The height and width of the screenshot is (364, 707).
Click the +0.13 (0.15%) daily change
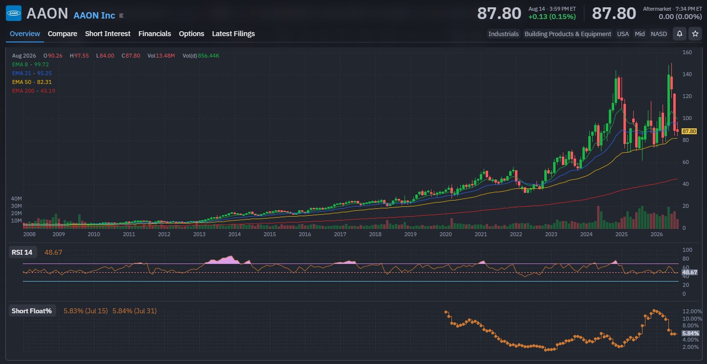pyautogui.click(x=552, y=17)
